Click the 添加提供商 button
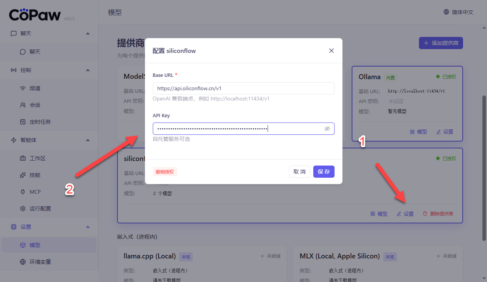This screenshot has height=282, width=487. [441, 43]
